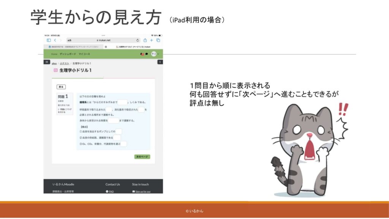This screenshot has width=389, height=219.
Task: Reload the irukan.net page
Action: tap(138, 40)
